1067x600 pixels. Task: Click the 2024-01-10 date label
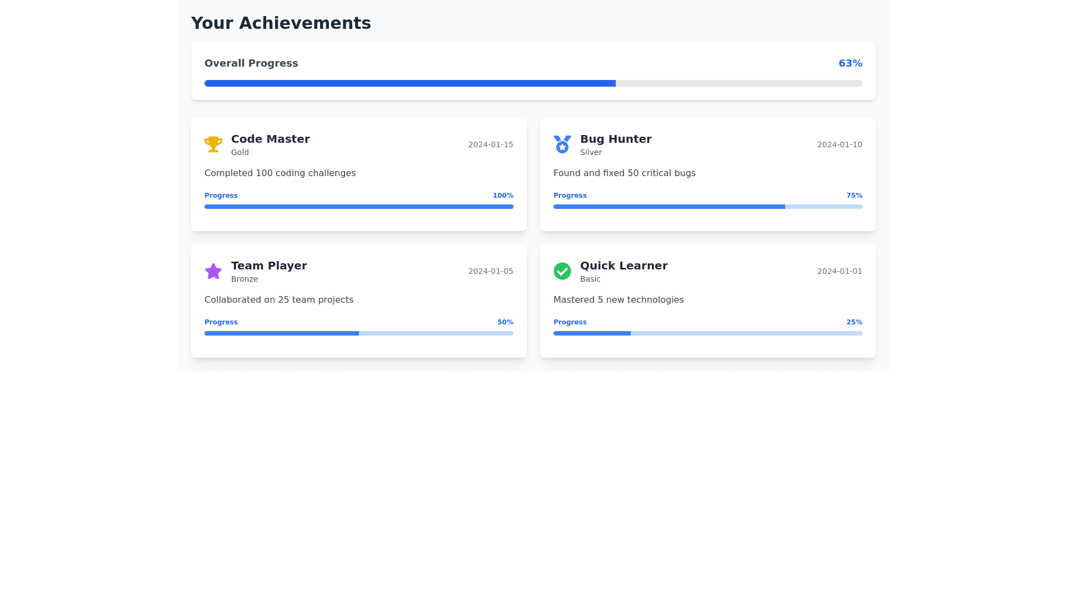[x=839, y=144]
